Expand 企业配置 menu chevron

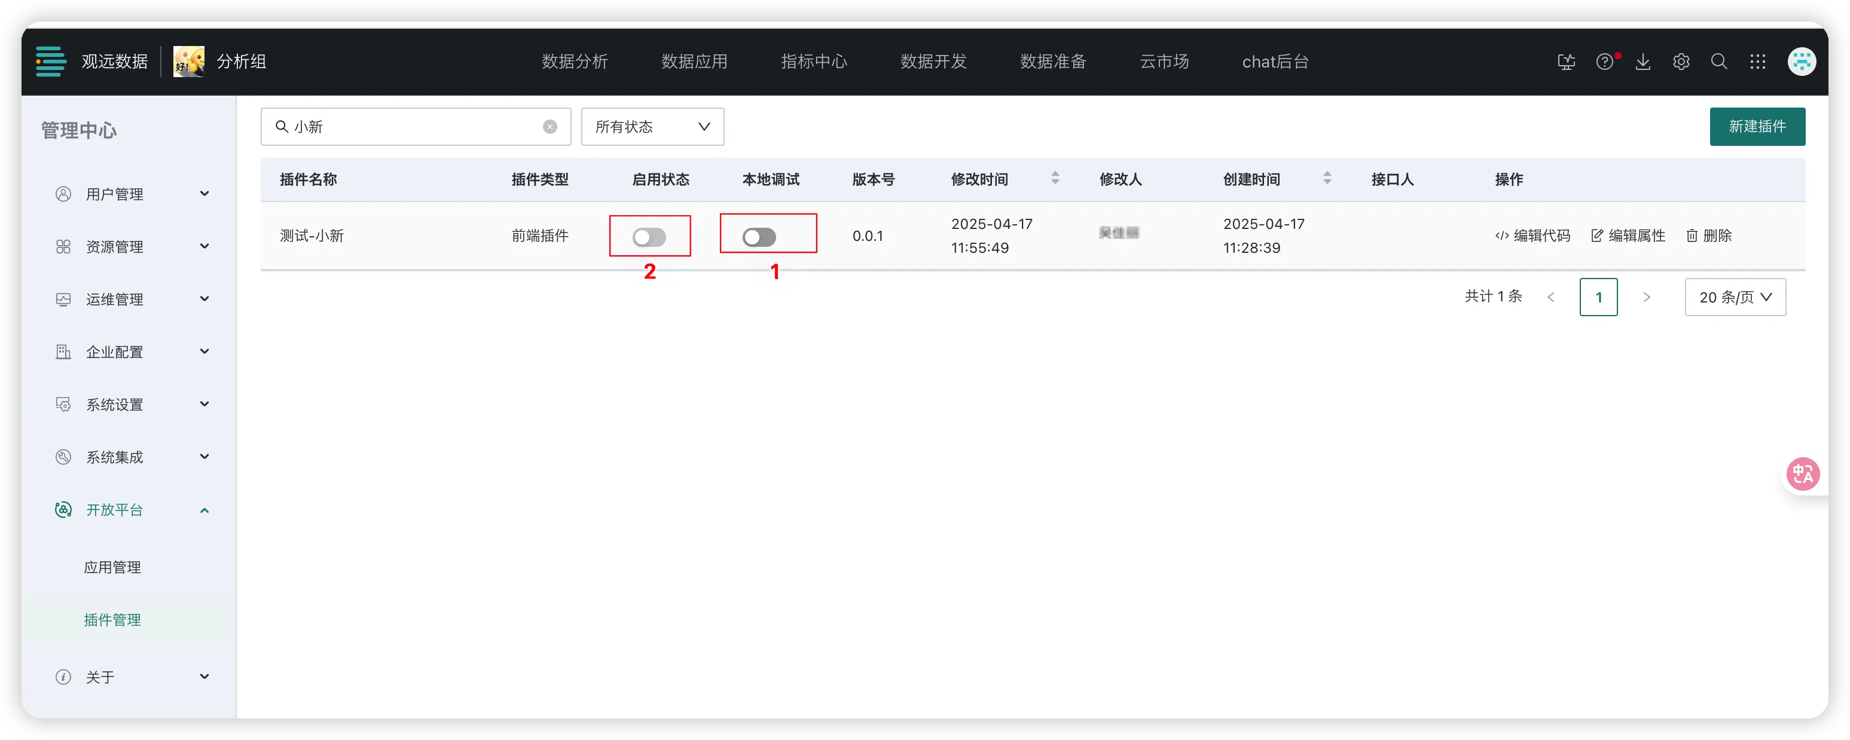[x=204, y=351]
